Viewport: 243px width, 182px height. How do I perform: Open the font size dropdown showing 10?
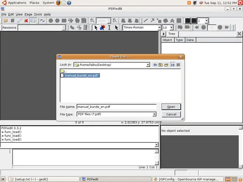[171, 27]
